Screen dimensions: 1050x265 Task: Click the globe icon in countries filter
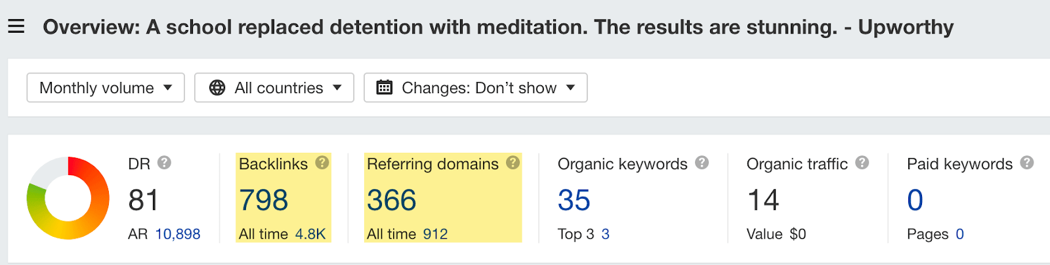217,88
